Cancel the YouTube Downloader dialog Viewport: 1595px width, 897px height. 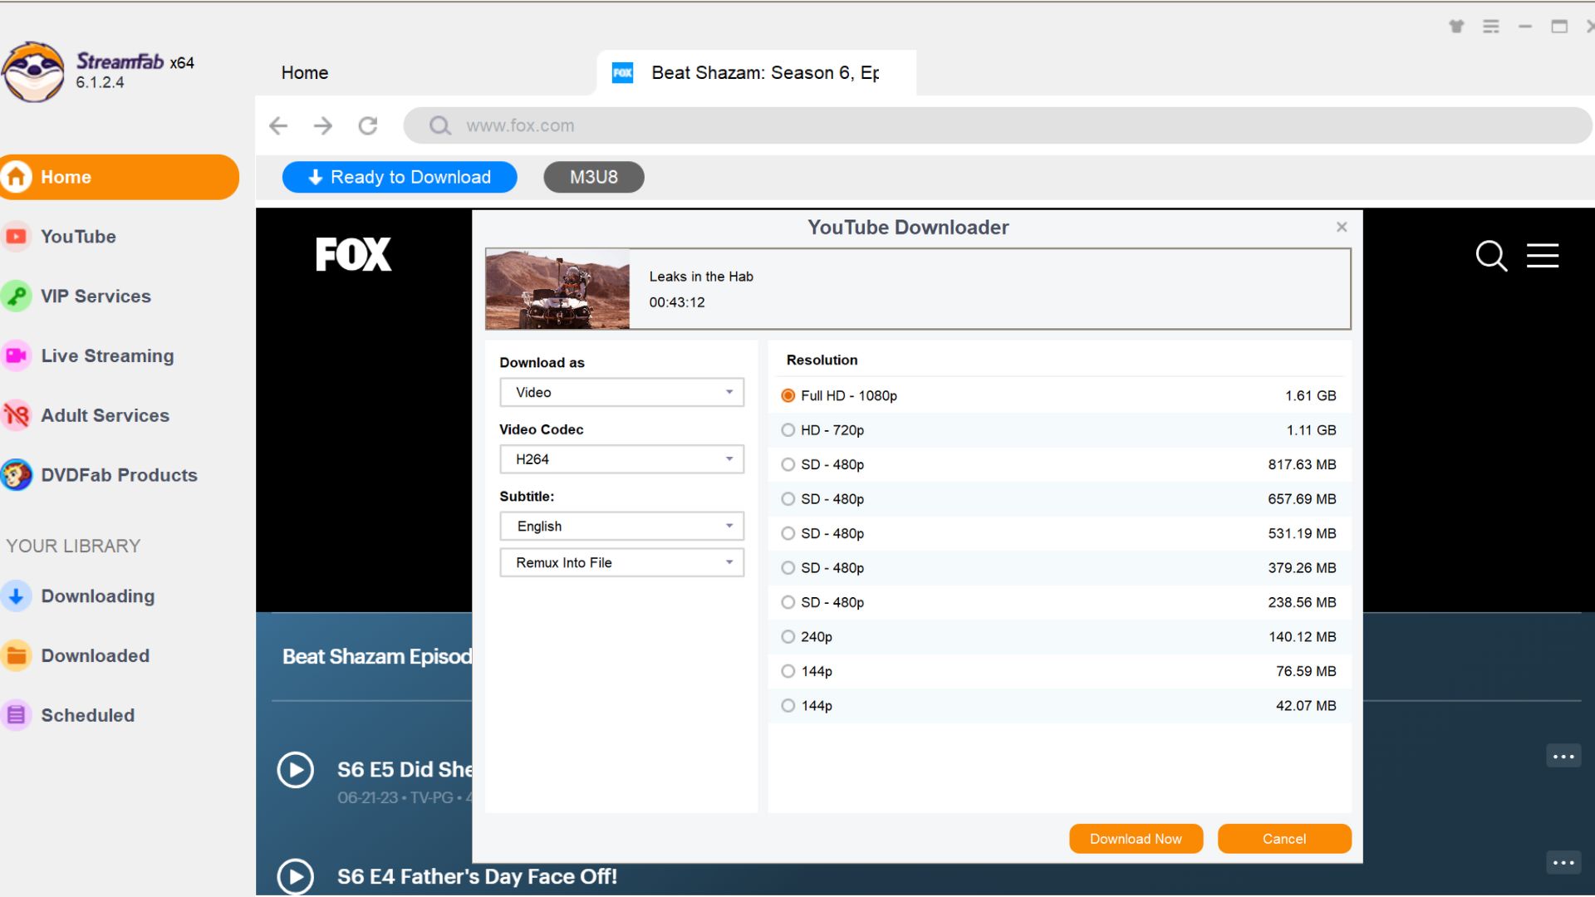coord(1283,838)
